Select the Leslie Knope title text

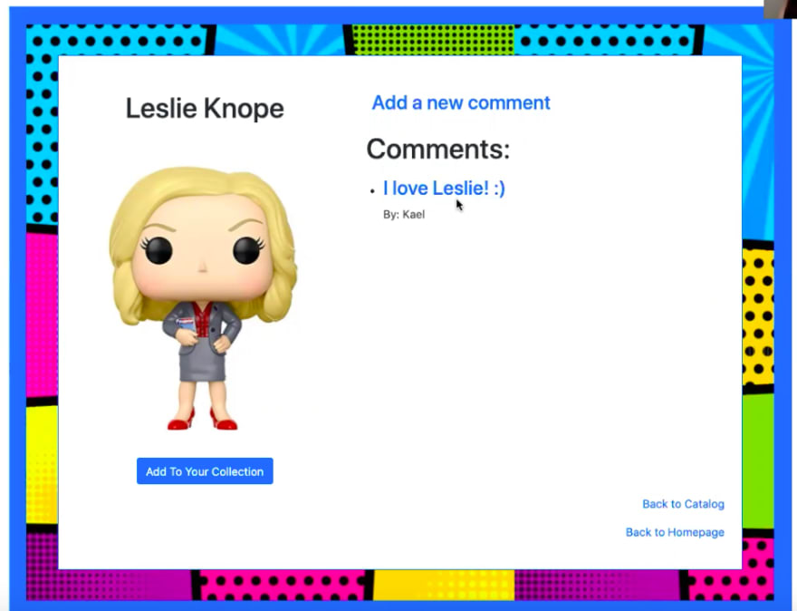[205, 109]
